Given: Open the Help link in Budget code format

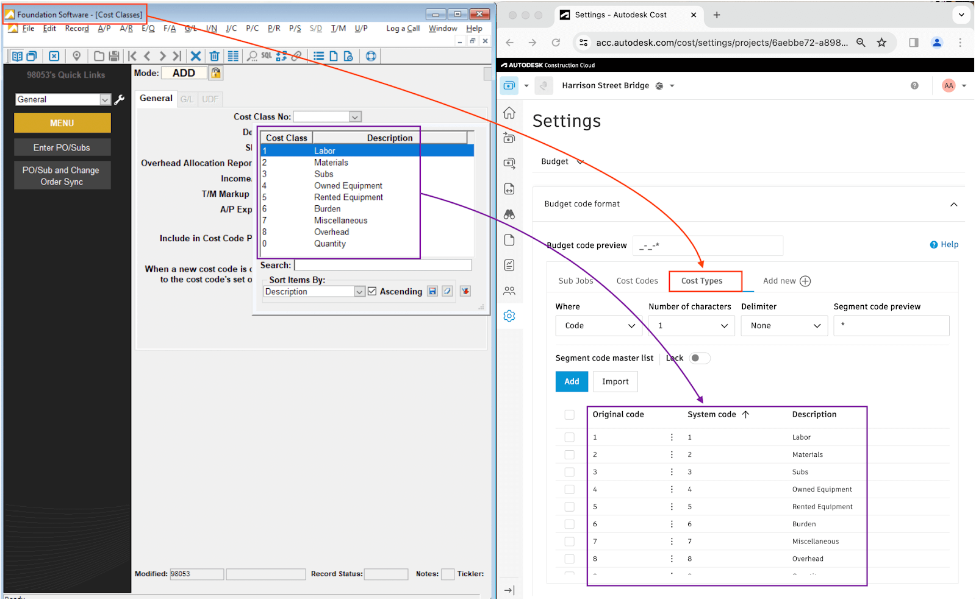Looking at the screenshot, I should point(944,244).
